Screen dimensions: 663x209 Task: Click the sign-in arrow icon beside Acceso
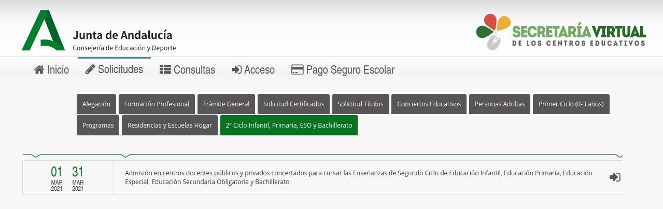[236, 69]
